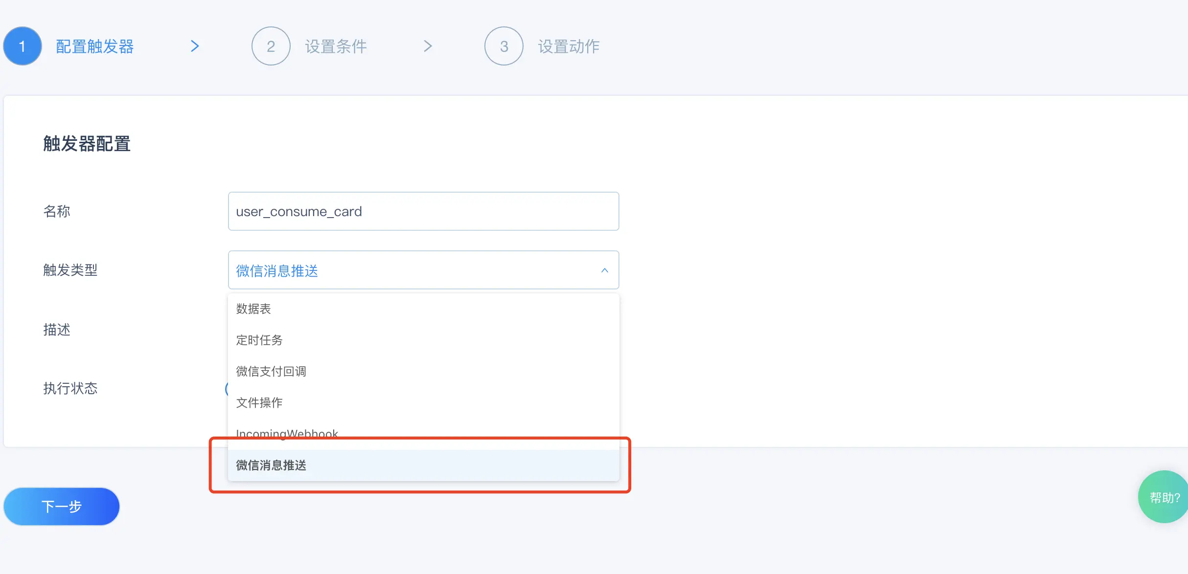1188x574 pixels.
Task: Switch to the 设置条件 step
Action: coord(336,46)
